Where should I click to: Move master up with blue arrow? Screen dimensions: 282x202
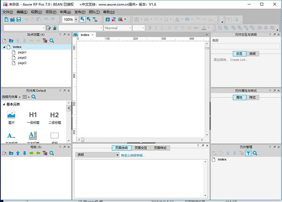18,153
